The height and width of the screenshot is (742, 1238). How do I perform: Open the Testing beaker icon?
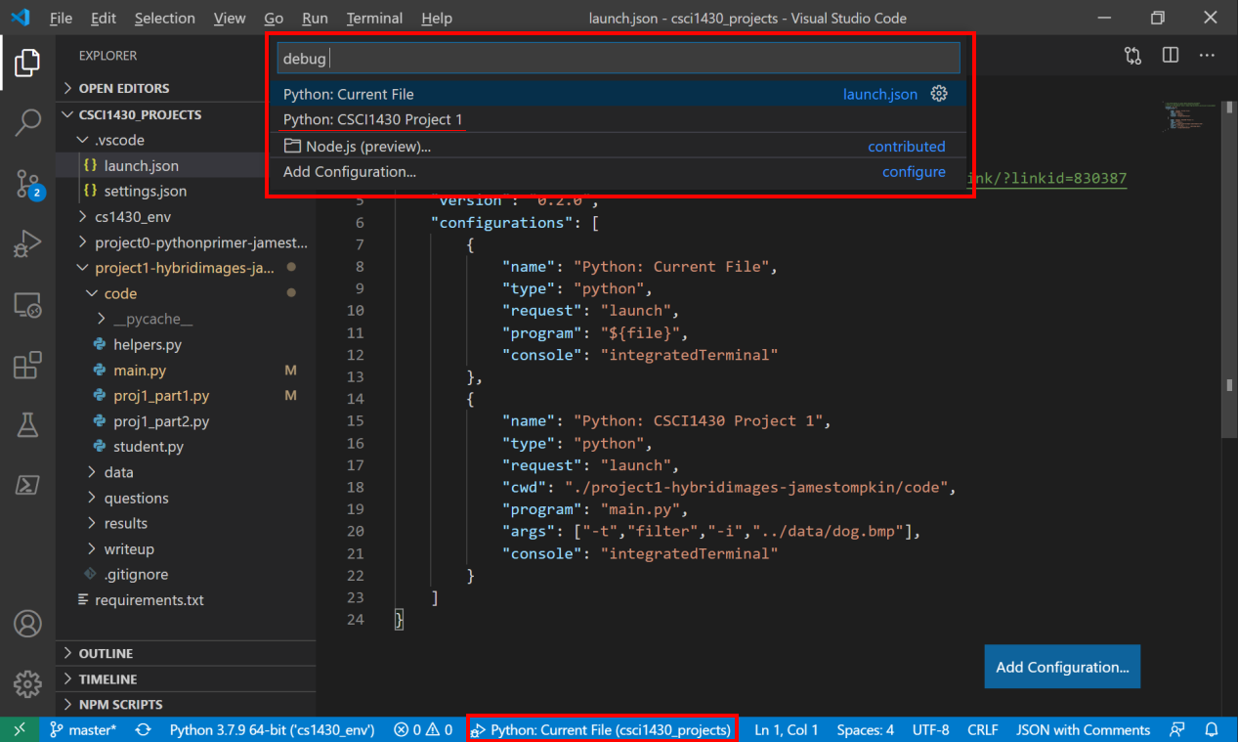click(x=27, y=424)
